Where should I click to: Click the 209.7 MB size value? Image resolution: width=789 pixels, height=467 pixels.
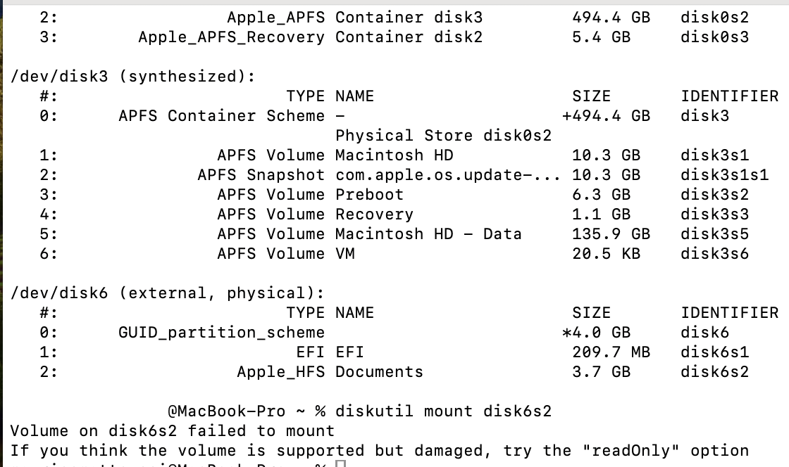pyautogui.click(x=611, y=352)
